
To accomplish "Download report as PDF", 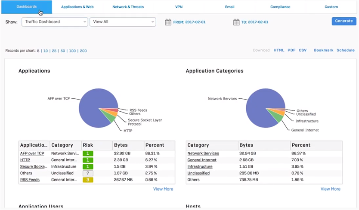I will tap(291, 50).
